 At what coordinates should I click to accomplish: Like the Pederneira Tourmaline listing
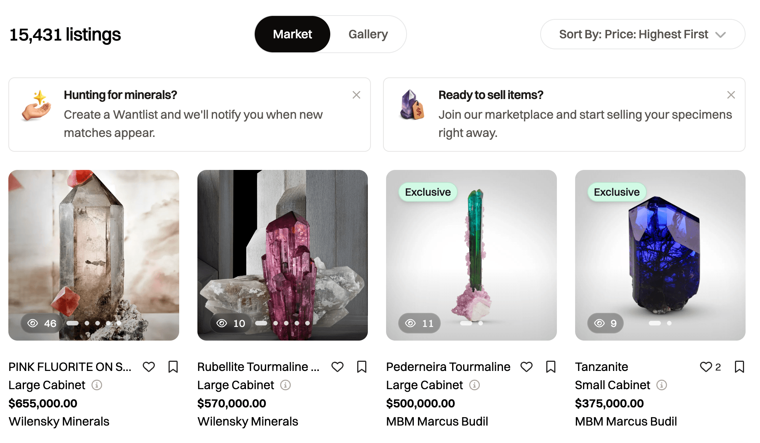(x=527, y=367)
